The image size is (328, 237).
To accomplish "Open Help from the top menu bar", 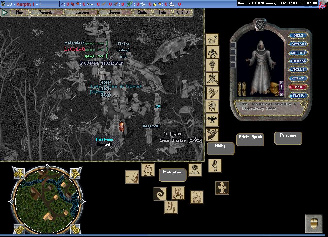I will [162, 12].
